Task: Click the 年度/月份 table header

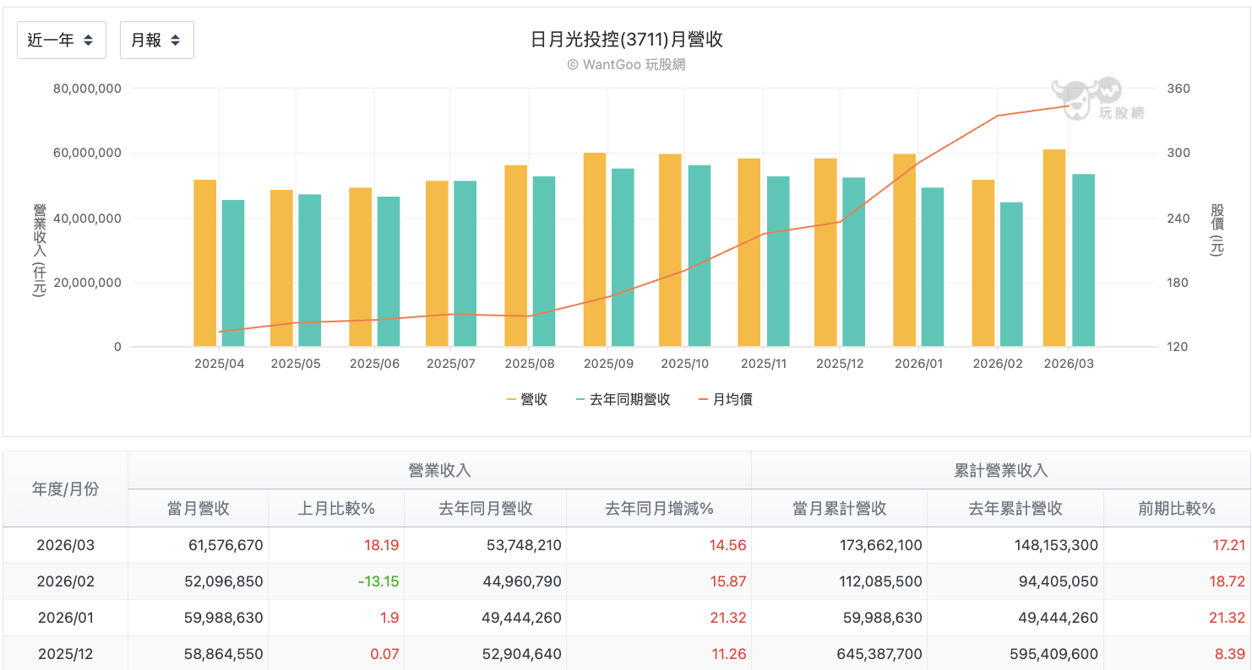Action: tap(65, 489)
